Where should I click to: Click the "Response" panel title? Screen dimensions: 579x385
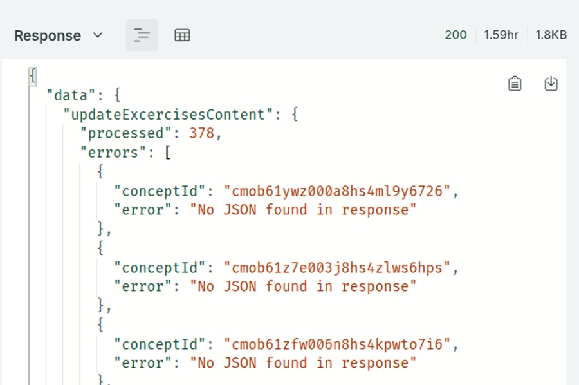pyautogui.click(x=48, y=35)
